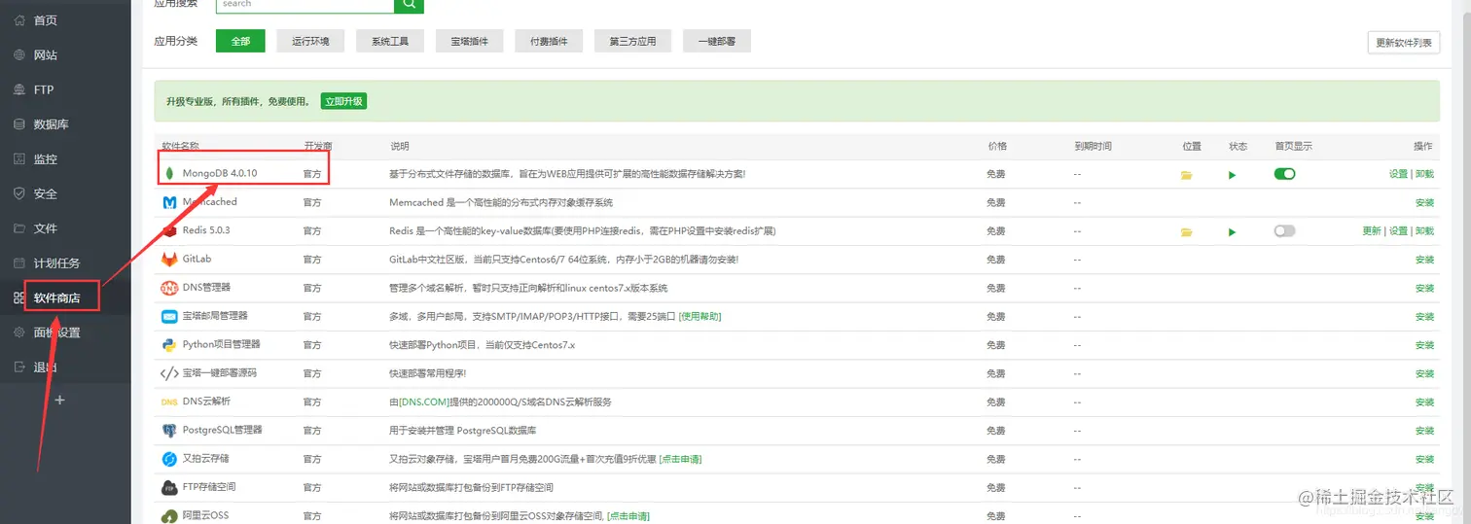Viewport: 1471px width, 524px height.
Task: Click 安装 link for Memcached
Action: pos(1424,203)
